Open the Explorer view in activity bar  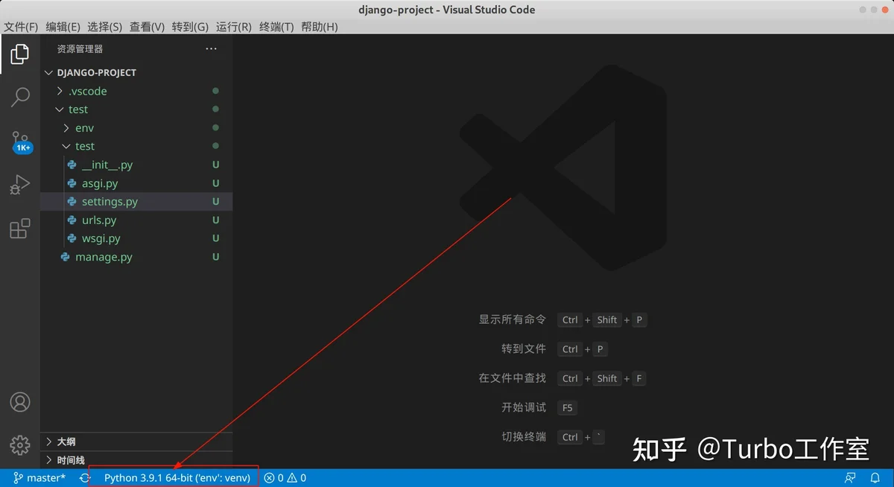point(20,54)
